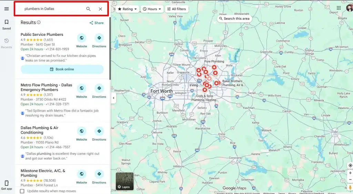Get directions to Dallas Plumbing & Air
Image resolution: width=353 pixels, height=194 pixels.
click(99, 131)
